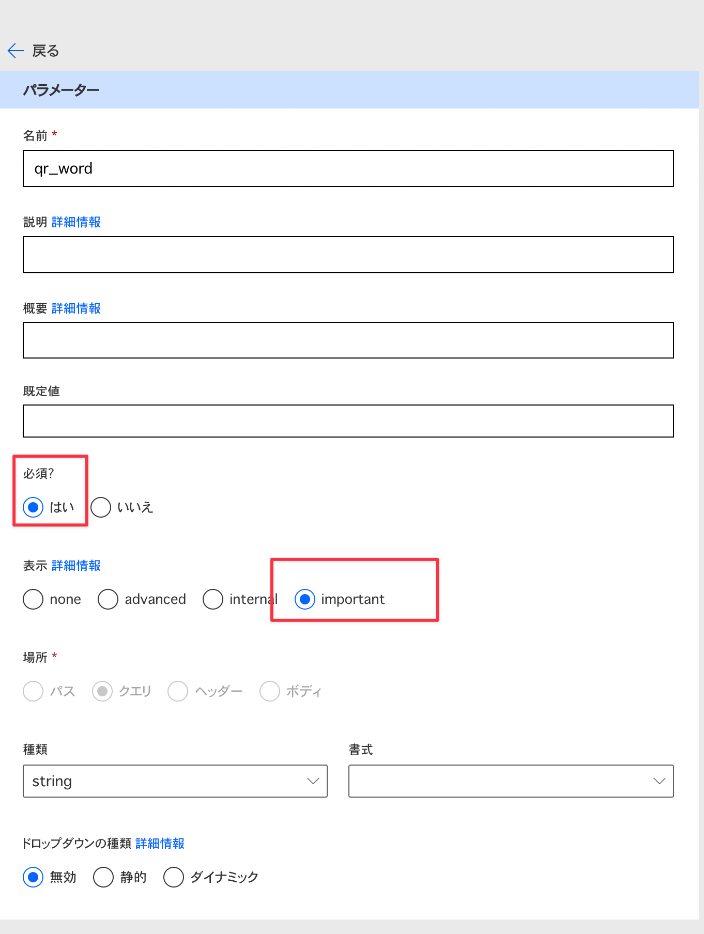The width and height of the screenshot is (704, 934).
Task: Click the 既定値 default value field
Action: click(348, 421)
